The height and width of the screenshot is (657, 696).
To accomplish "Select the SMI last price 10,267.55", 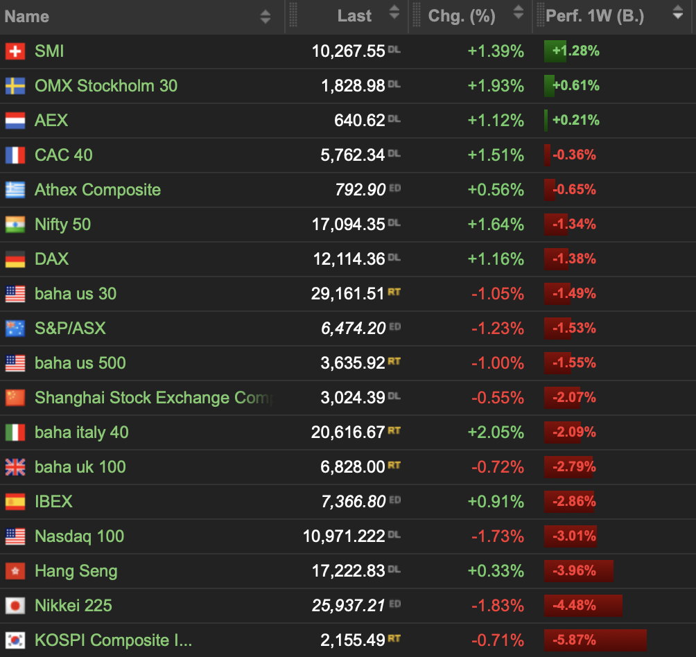I will coord(349,51).
